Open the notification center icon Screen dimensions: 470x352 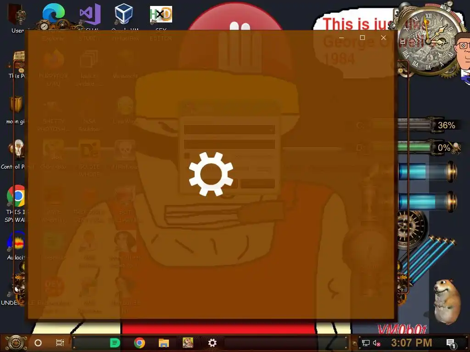(x=451, y=343)
